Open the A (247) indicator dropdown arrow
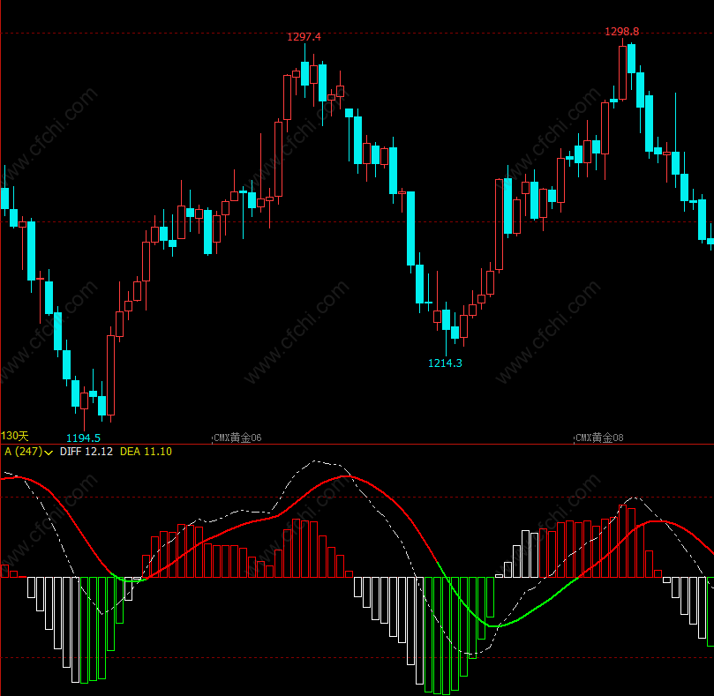The width and height of the screenshot is (714, 696). coord(49,453)
